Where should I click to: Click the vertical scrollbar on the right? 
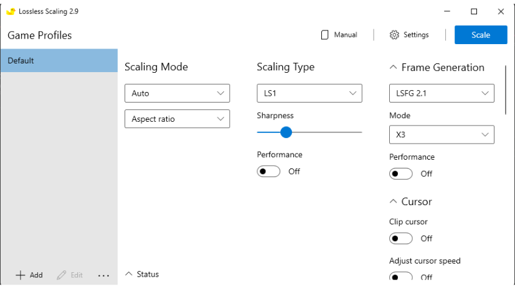pos(506,90)
